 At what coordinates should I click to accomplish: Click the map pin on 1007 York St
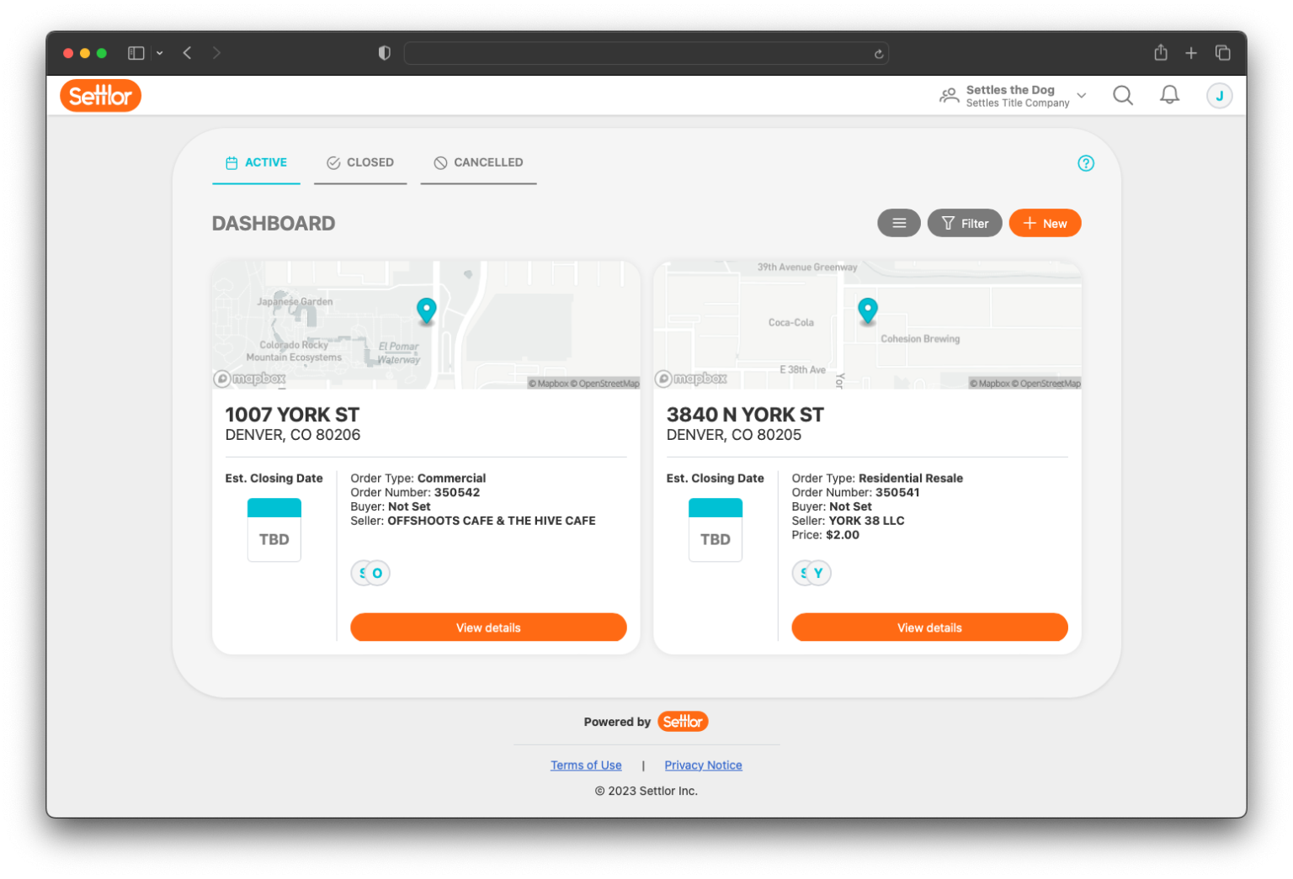427,310
